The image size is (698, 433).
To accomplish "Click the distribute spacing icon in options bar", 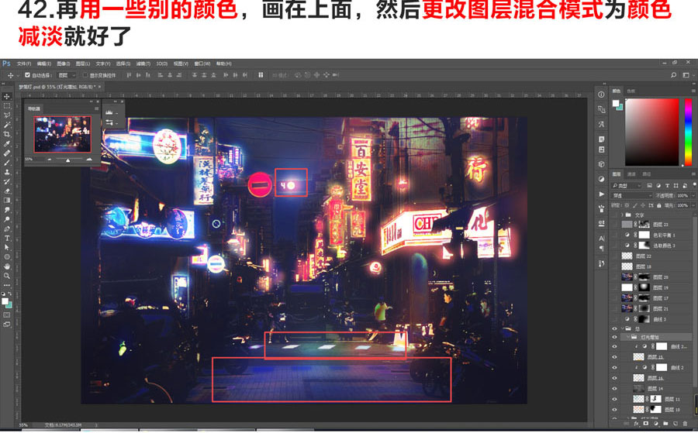I will pos(261,75).
